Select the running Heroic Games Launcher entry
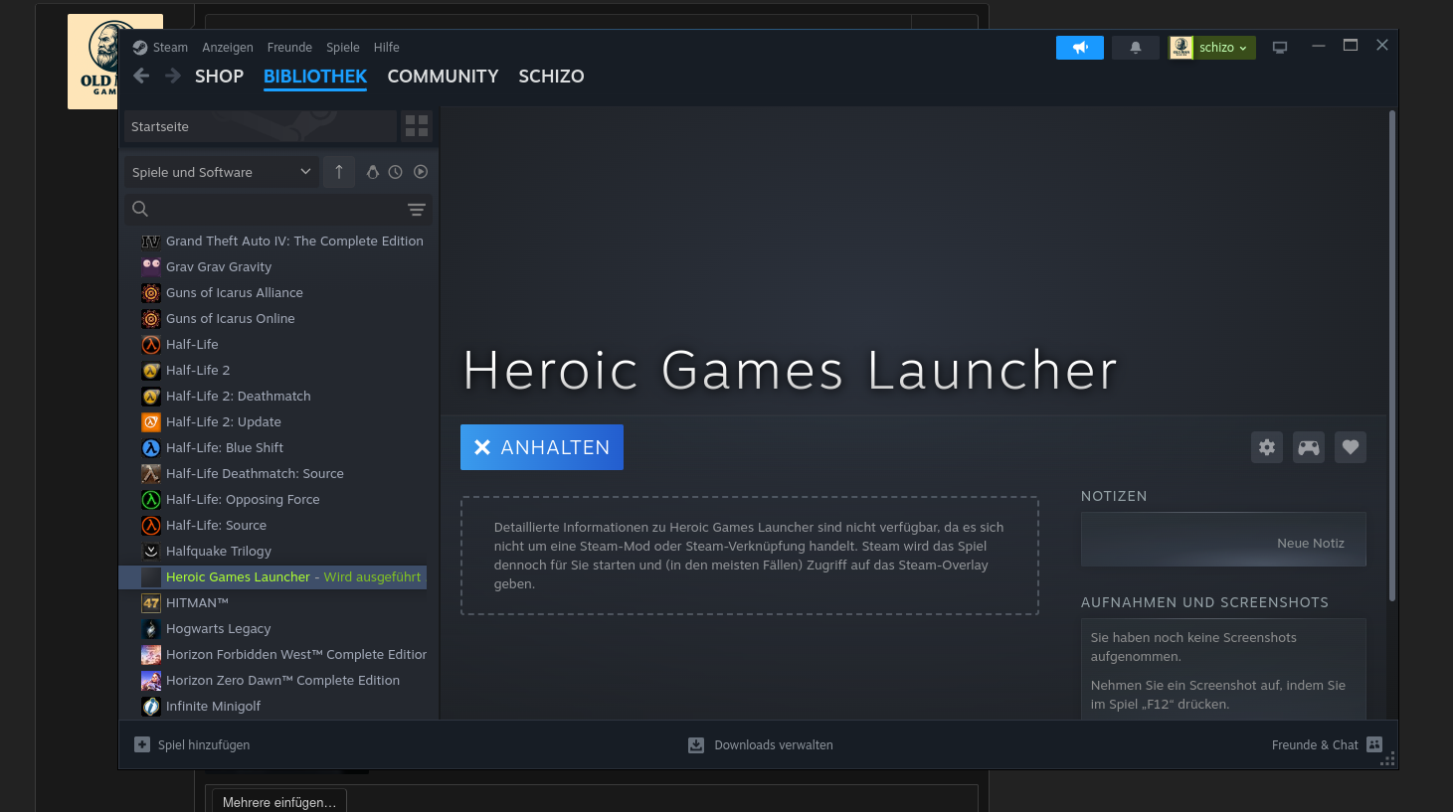The height and width of the screenshot is (812, 1453). pos(272,576)
